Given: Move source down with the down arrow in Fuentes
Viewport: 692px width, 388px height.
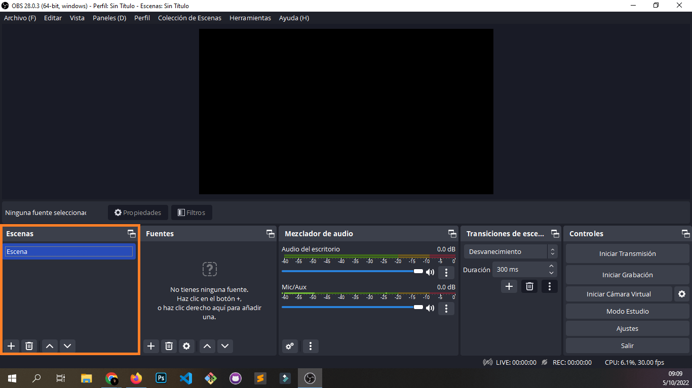Looking at the screenshot, I should [x=225, y=346].
